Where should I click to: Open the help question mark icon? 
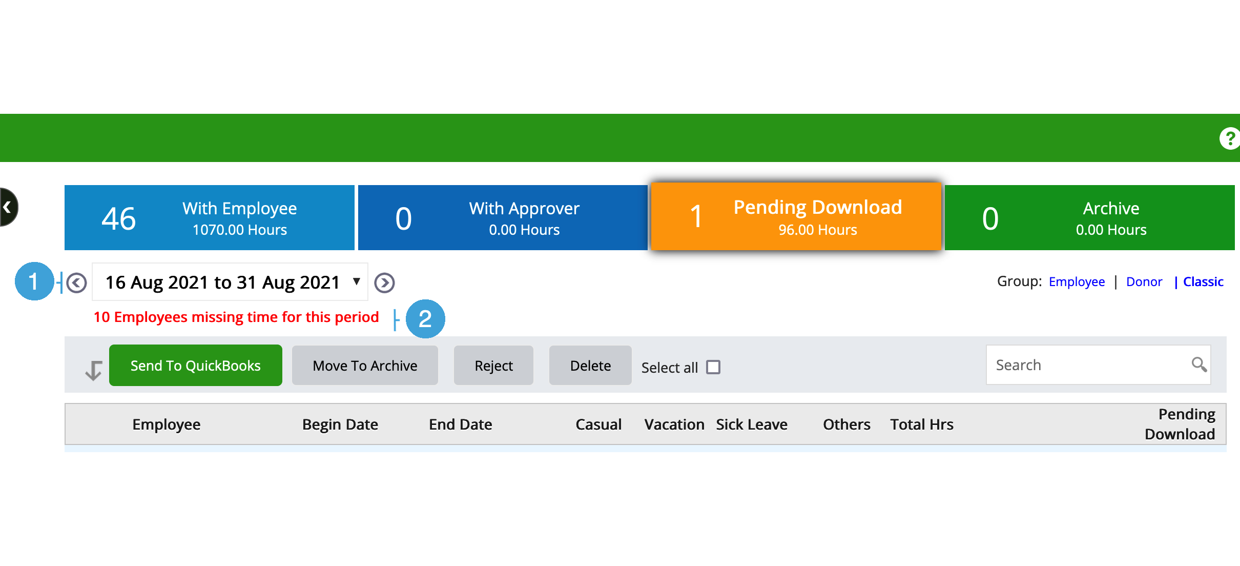[x=1230, y=137]
